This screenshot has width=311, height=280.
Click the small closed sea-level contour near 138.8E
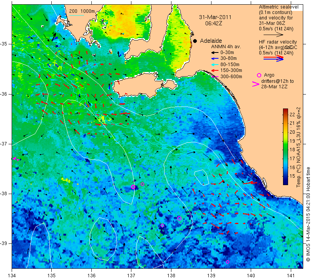201,177
